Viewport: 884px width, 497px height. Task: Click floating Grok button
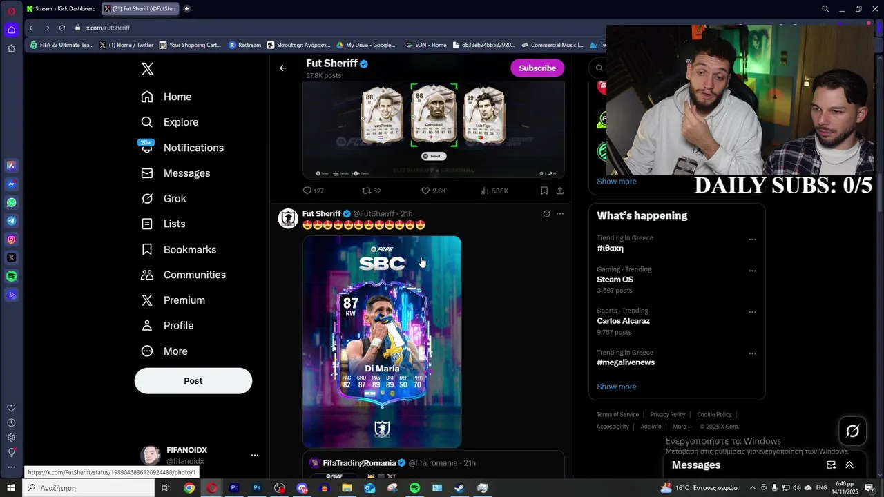tap(853, 431)
